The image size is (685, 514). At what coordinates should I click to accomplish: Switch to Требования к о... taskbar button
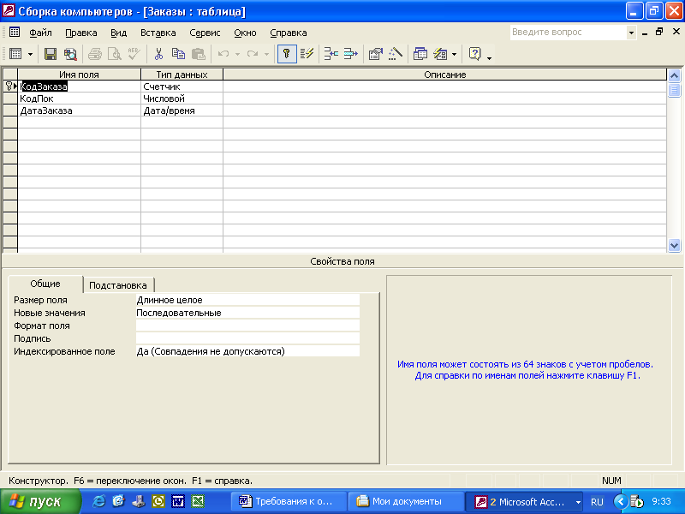pos(289,502)
